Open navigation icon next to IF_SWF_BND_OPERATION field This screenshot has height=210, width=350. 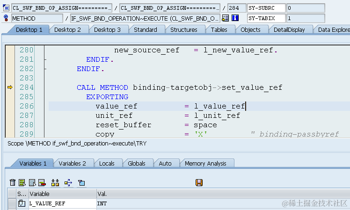click(x=225, y=18)
